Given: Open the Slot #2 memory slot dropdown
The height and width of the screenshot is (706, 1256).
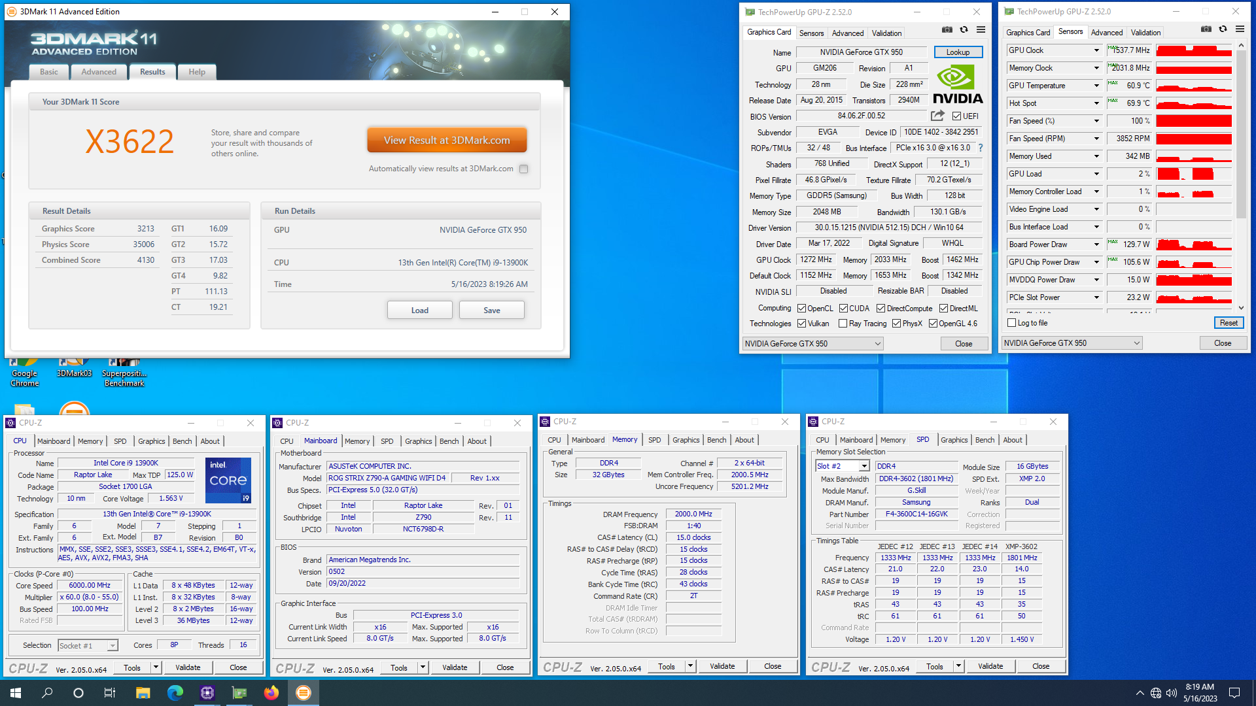Looking at the screenshot, I should tap(843, 466).
